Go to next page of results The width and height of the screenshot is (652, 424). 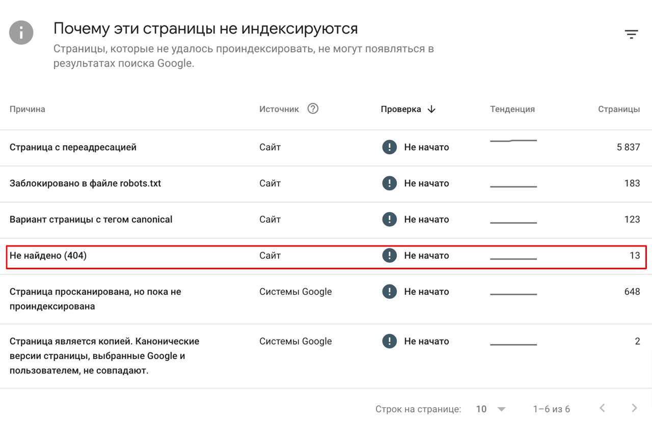coord(634,408)
